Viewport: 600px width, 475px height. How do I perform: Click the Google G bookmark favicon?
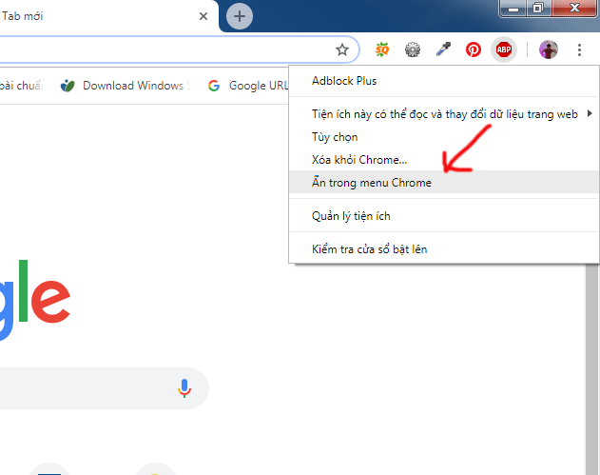tap(214, 86)
